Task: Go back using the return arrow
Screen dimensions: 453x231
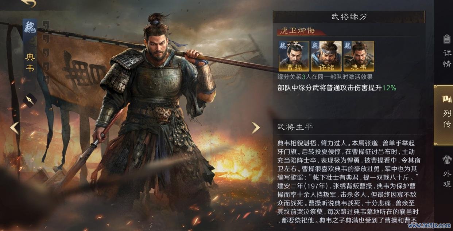Action: tap(28, 3)
